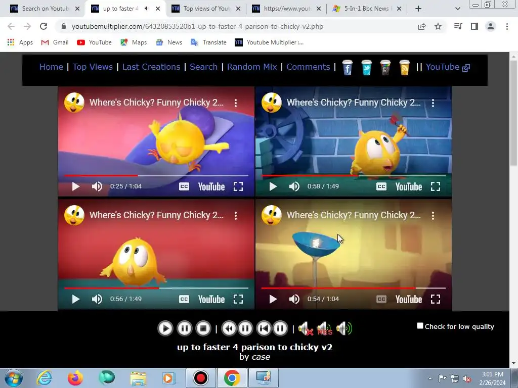Viewport: 518px width, 388px height.
Task: Open the Last Creations link
Action: [x=151, y=67]
